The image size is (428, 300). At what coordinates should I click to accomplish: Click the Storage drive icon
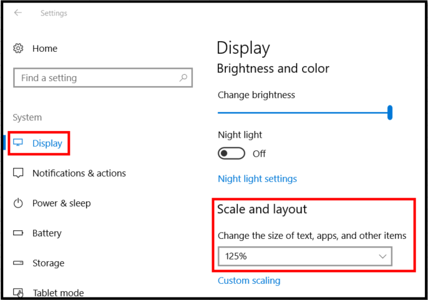pos(19,263)
